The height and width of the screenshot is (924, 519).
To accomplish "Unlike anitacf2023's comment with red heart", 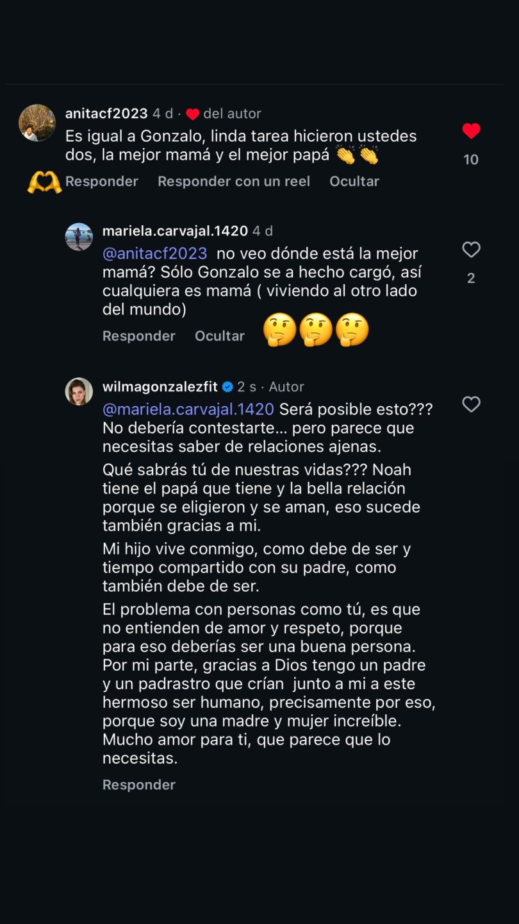I will [471, 132].
